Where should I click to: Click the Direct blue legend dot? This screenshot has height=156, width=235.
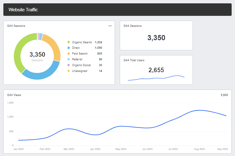click(69, 48)
